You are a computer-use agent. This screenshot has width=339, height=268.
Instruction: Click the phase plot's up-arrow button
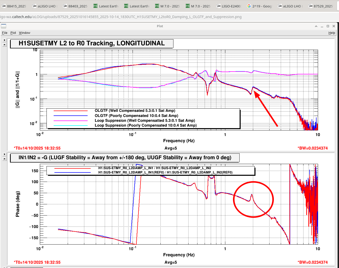4,159
